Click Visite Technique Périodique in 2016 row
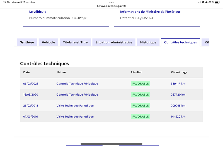Image resolution: width=223 pixels, height=146 pixels. pos(75,117)
